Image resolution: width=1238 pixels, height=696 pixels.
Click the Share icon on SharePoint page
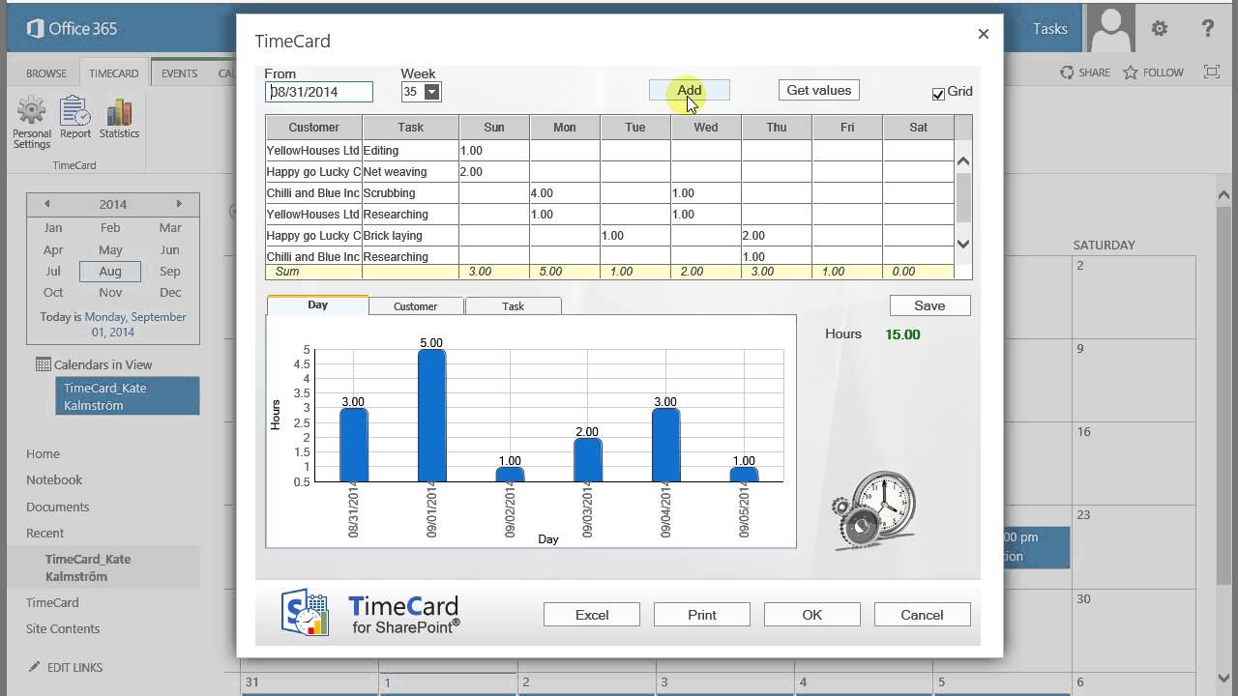point(1067,72)
